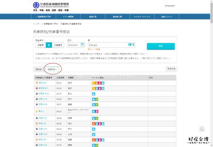Click the 駅時刻表 button
The height and width of the screenshot is (147, 213).
pos(172,69)
